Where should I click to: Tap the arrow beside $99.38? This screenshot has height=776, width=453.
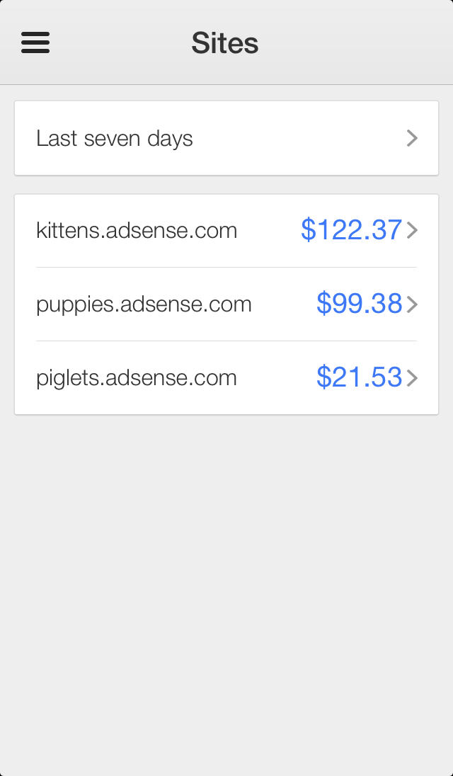click(412, 304)
